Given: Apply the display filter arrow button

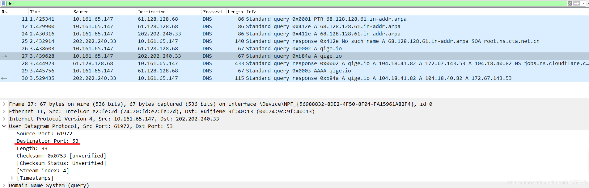Looking at the screenshot, I should click(x=576, y=3).
